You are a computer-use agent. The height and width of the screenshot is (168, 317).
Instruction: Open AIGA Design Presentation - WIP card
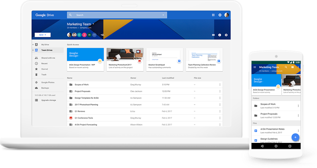[85, 60]
